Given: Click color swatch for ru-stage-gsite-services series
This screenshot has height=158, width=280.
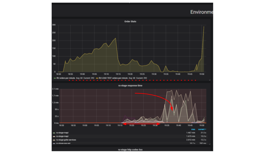Looking at the screenshot, I should (x=54, y=140).
